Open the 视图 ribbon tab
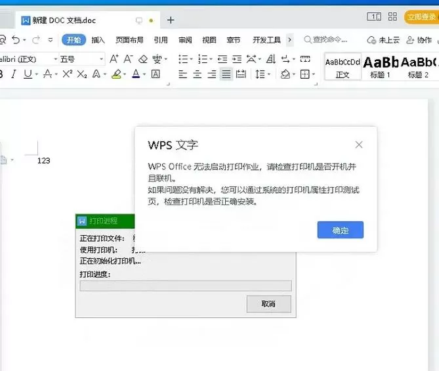This screenshot has height=371, width=439. pyautogui.click(x=209, y=40)
